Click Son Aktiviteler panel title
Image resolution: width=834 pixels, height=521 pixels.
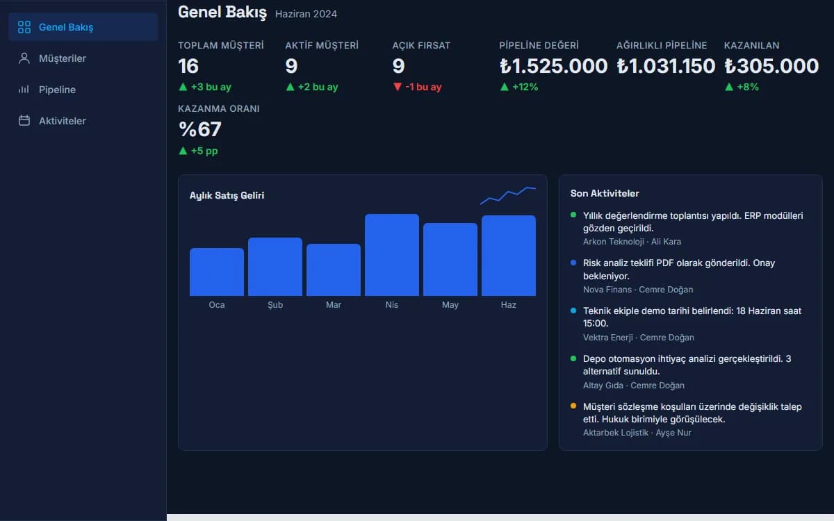[605, 194]
